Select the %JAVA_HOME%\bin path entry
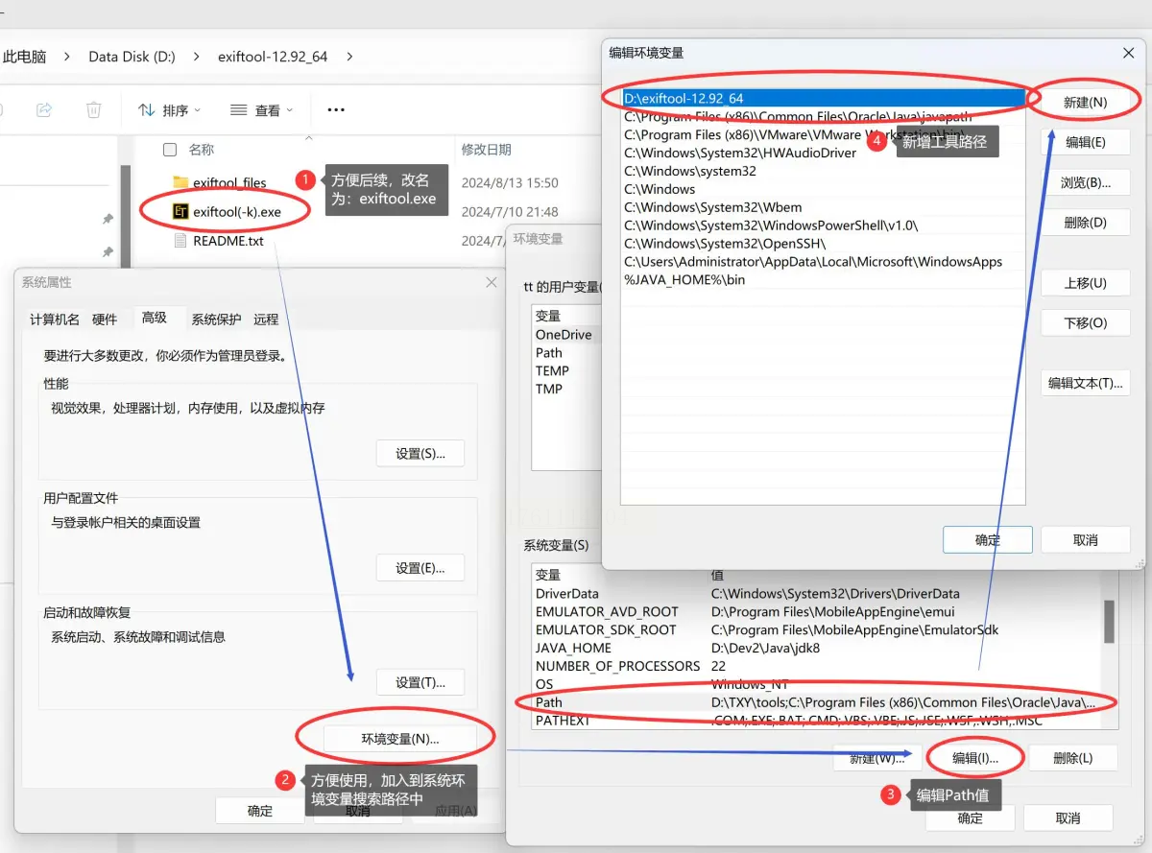 point(824,280)
